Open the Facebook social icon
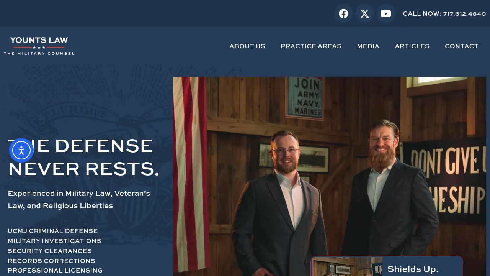 [343, 14]
